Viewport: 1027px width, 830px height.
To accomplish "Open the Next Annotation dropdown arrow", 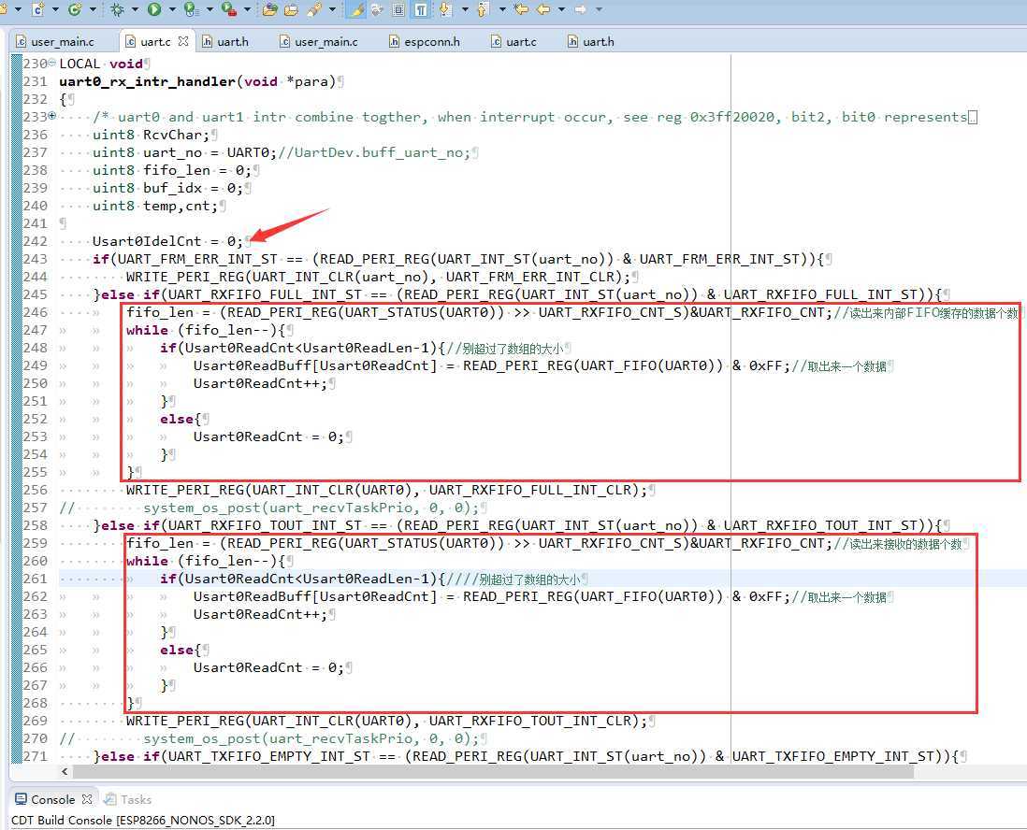I will tap(464, 9).
